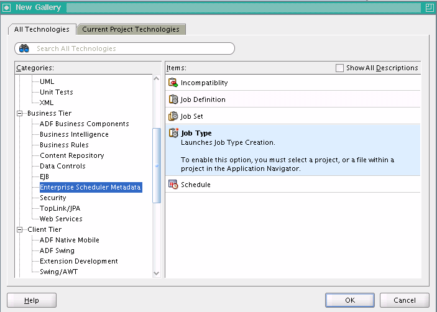
Task: Select the Job Type item label
Action: (x=196, y=133)
